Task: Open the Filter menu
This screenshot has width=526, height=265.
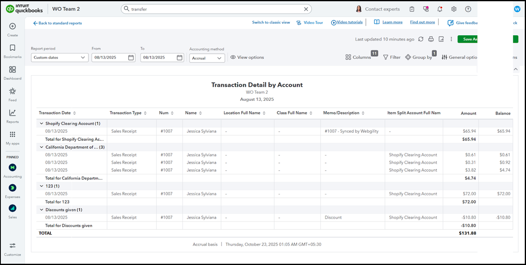Action: pyautogui.click(x=392, y=57)
